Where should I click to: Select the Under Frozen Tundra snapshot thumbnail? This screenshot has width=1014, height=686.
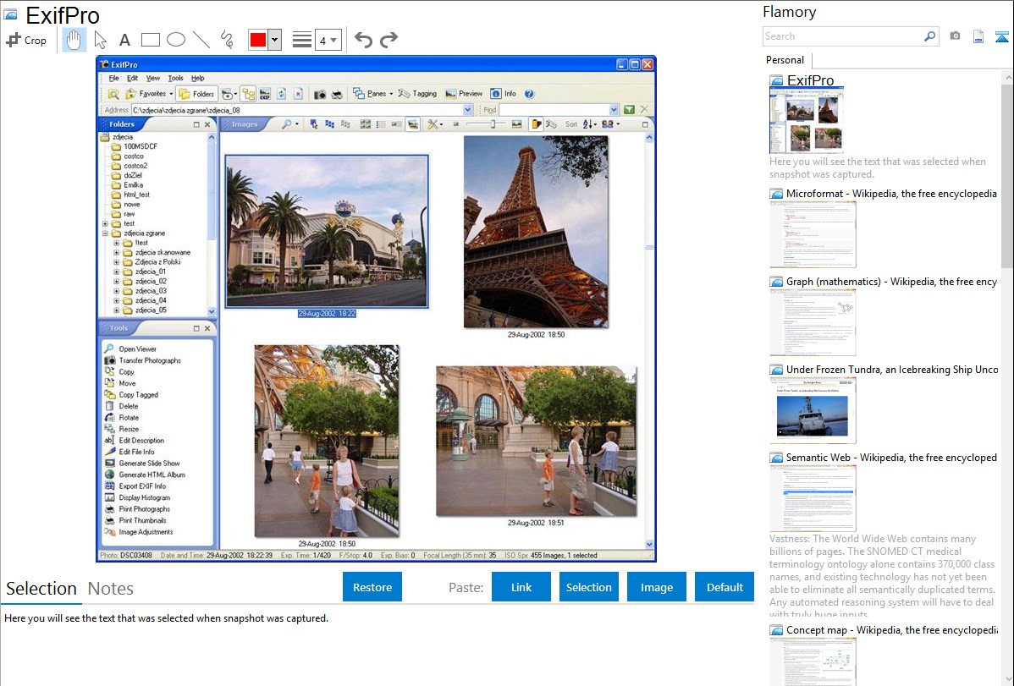point(813,410)
